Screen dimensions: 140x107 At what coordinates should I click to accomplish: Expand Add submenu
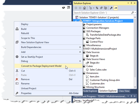pyautogui.click(x=48, y=52)
